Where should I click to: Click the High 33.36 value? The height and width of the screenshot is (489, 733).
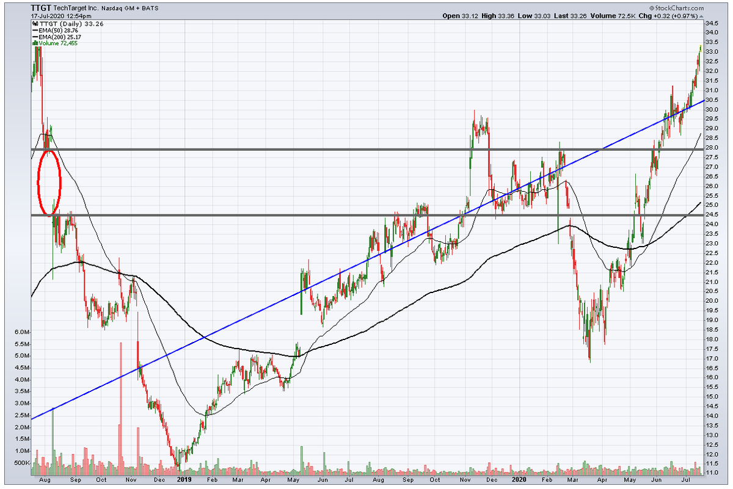click(x=497, y=16)
